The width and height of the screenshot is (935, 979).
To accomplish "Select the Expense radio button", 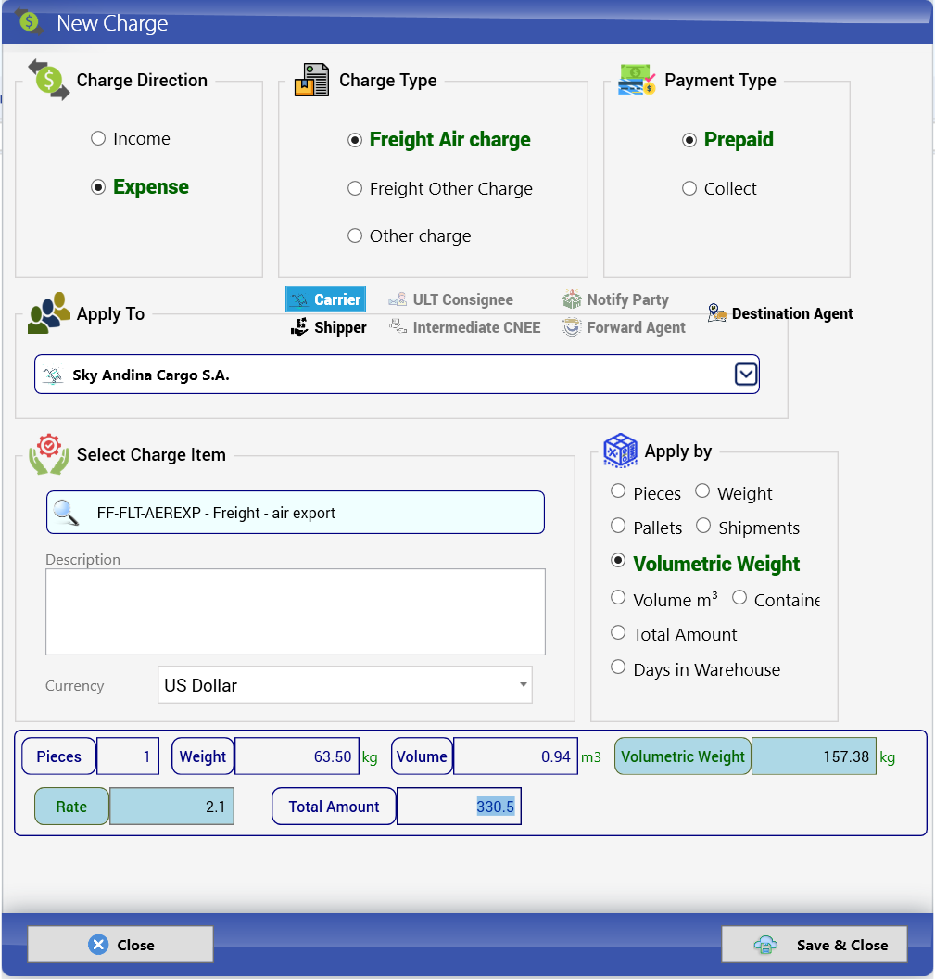I will [x=98, y=186].
